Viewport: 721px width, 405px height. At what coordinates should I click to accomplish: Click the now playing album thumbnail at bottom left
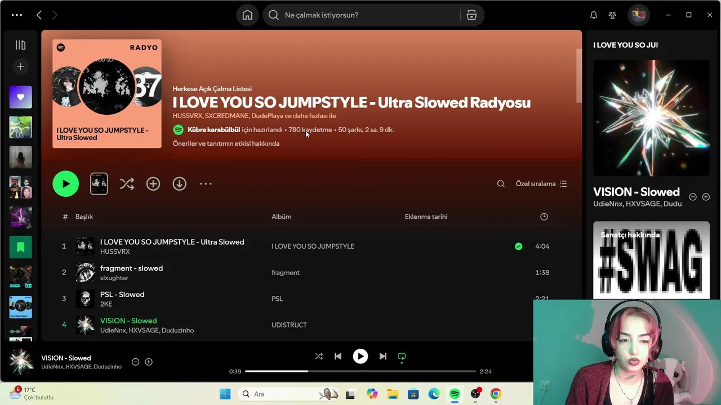21,362
